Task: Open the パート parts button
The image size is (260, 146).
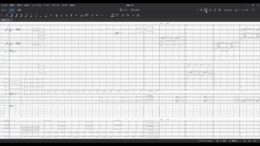Action: pyautogui.click(x=124, y=10)
